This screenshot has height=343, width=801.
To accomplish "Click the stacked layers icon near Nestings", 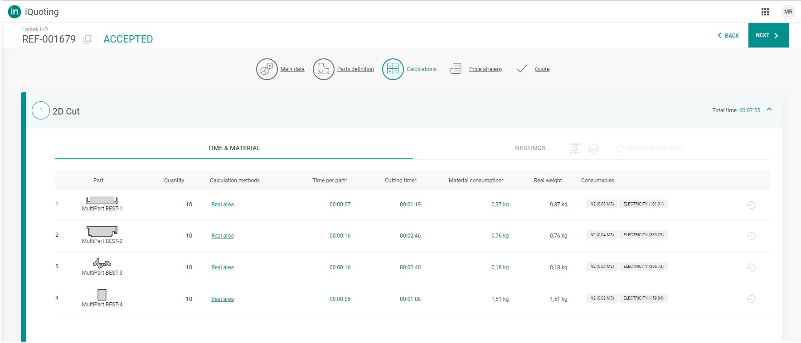I will pos(593,148).
